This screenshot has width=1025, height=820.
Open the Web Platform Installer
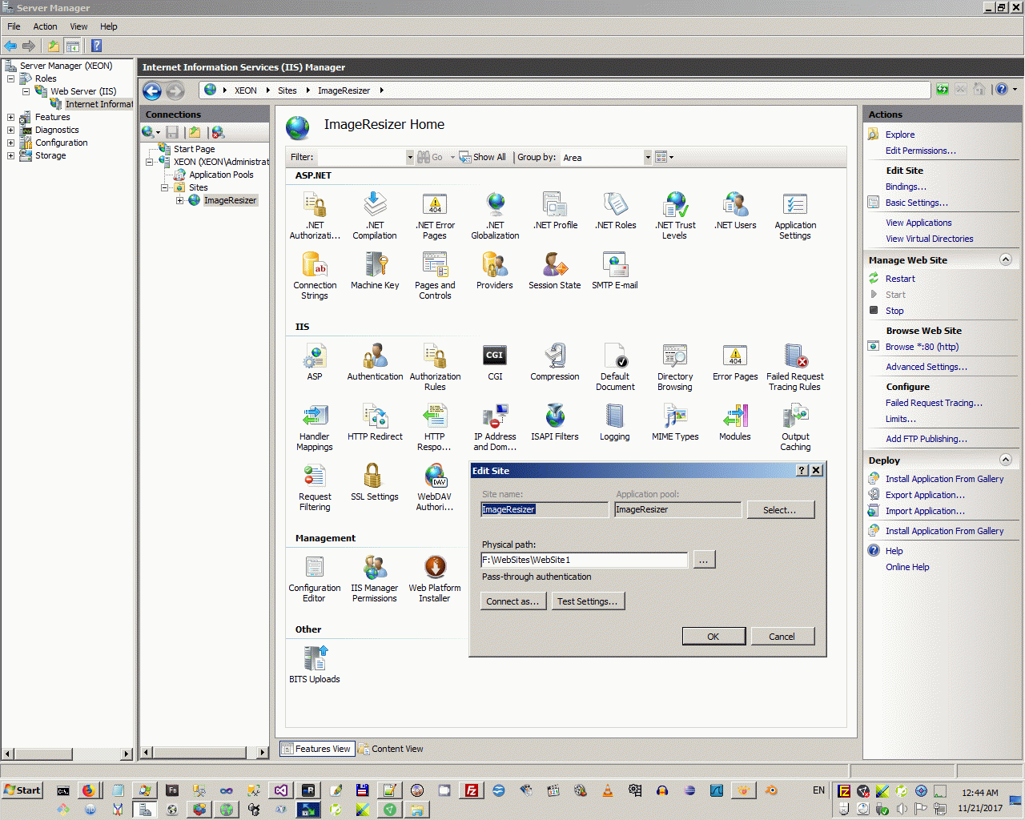(435, 578)
